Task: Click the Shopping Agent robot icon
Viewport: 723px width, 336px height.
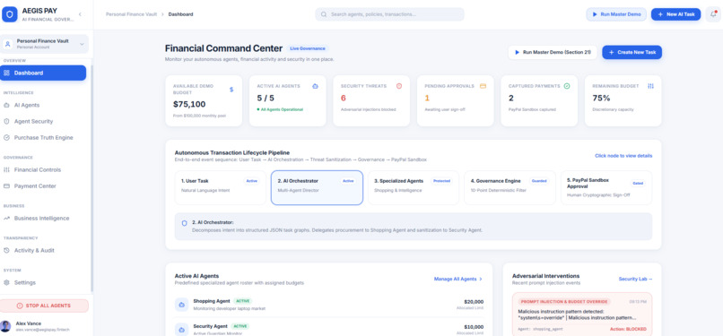Action: coord(182,305)
